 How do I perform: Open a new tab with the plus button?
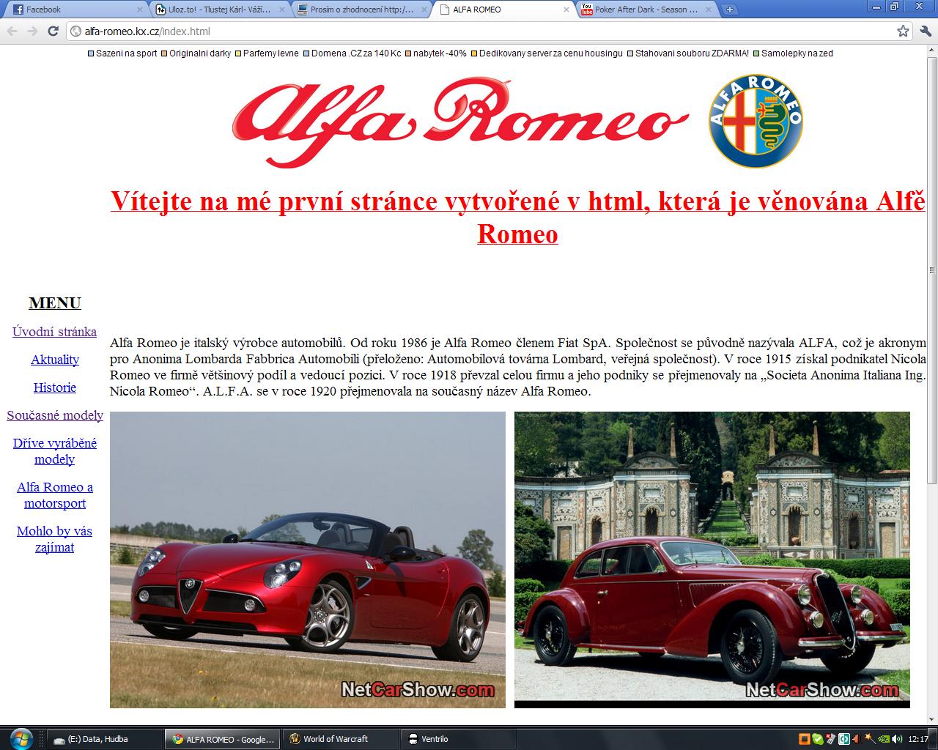[730, 10]
